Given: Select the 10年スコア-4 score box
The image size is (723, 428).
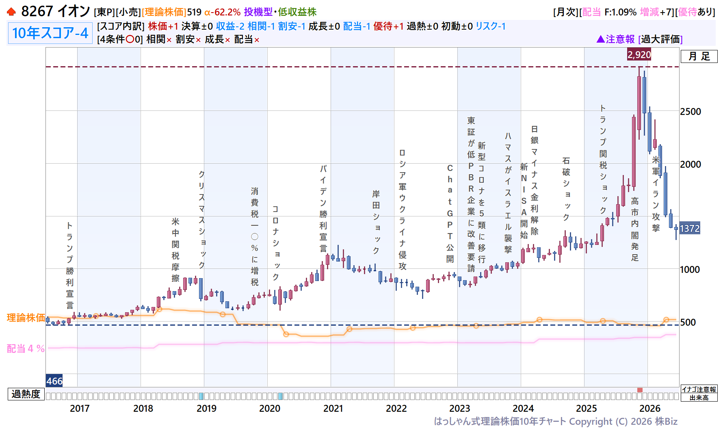Looking at the screenshot, I should tap(50, 33).
